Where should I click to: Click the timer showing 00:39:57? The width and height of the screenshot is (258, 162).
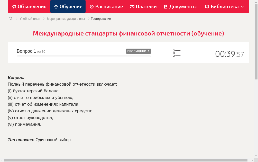click(229, 54)
